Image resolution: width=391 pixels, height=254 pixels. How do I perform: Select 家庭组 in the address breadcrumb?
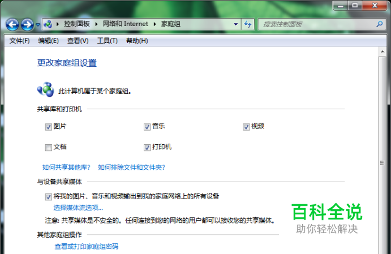coord(170,24)
